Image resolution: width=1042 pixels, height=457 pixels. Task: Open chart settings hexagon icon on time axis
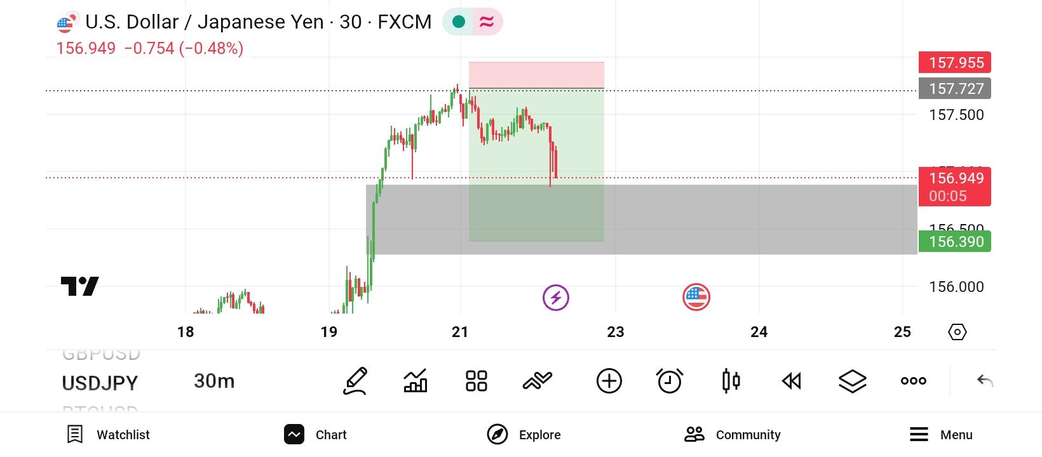tap(957, 332)
